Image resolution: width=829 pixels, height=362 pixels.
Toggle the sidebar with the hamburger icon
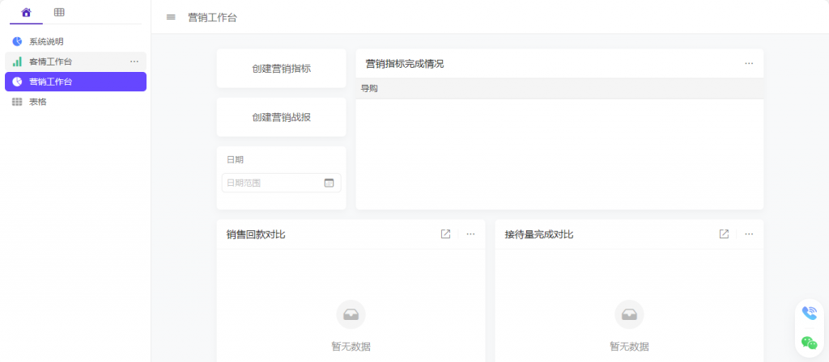click(171, 17)
